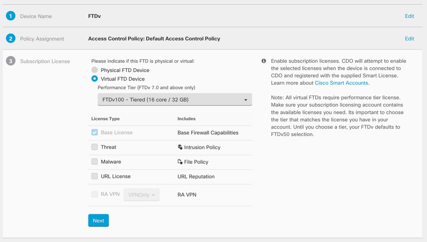The width and height of the screenshot is (427, 242).
Task: Click the Physical FTD Device label
Action: (x=125, y=70)
